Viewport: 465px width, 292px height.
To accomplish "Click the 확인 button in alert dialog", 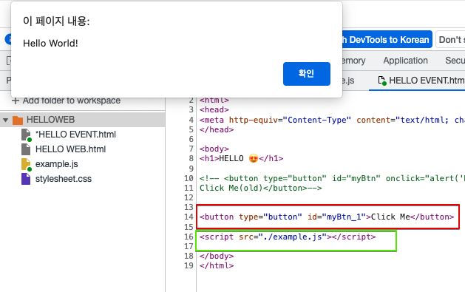I will tap(307, 74).
